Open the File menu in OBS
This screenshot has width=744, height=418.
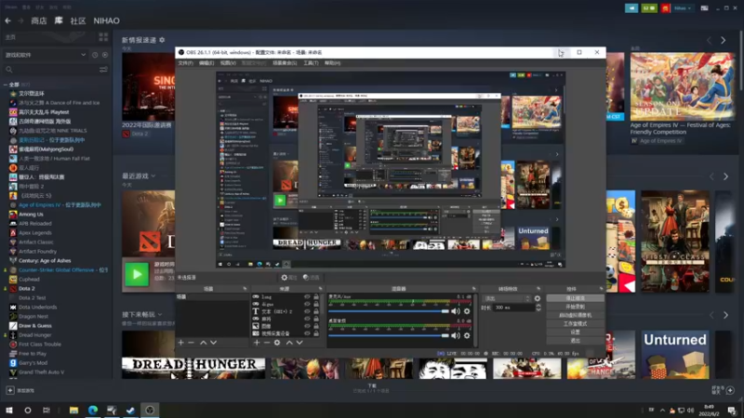[185, 63]
